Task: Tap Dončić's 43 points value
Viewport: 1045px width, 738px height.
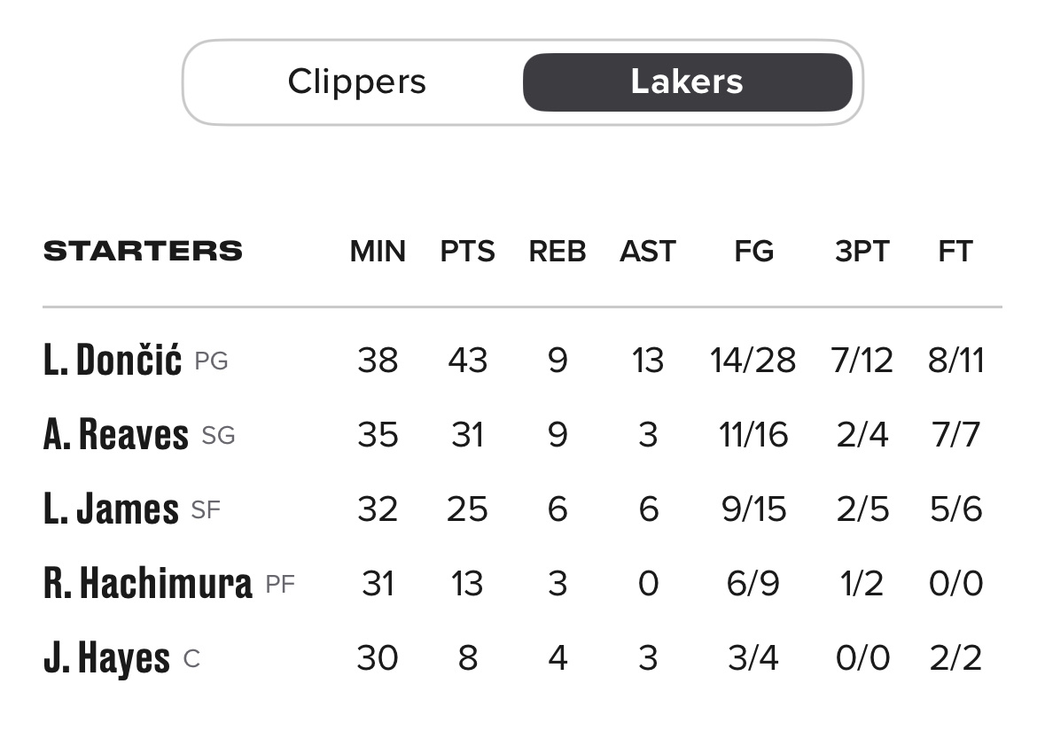Action: tap(467, 361)
